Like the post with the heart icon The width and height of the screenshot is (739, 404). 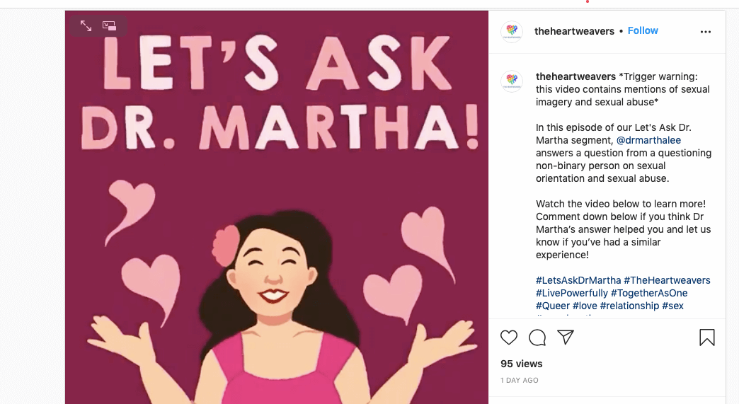(x=509, y=337)
